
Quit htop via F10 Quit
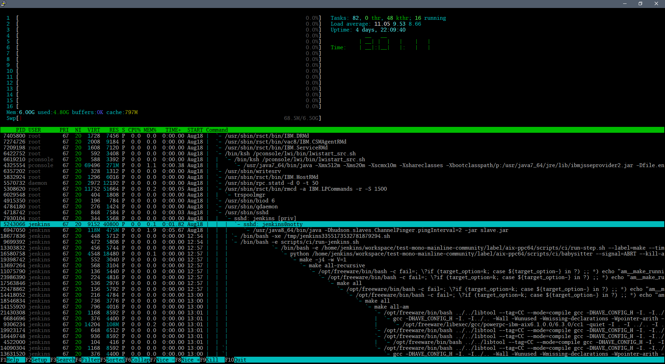point(237,360)
